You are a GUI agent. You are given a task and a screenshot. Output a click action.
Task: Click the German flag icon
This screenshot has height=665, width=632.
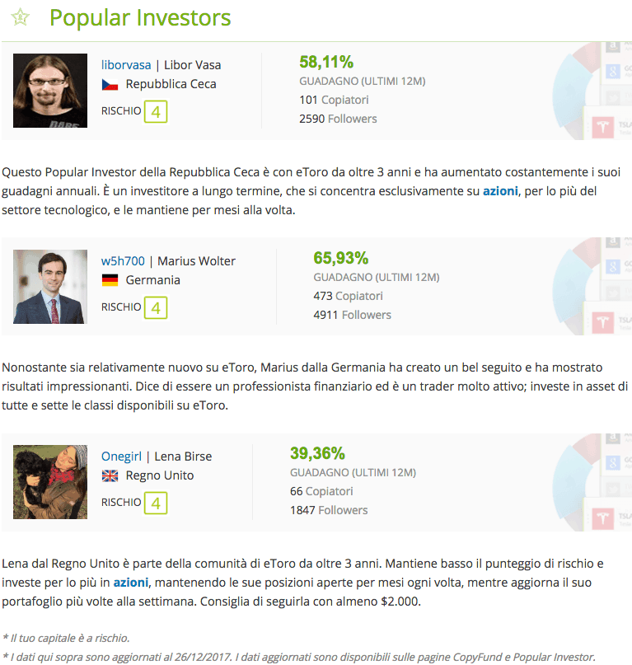tap(110, 280)
